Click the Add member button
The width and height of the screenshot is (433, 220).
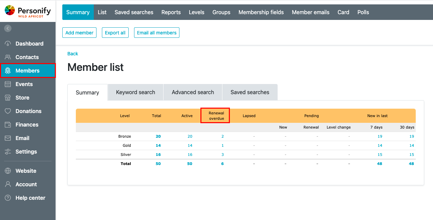pos(79,32)
